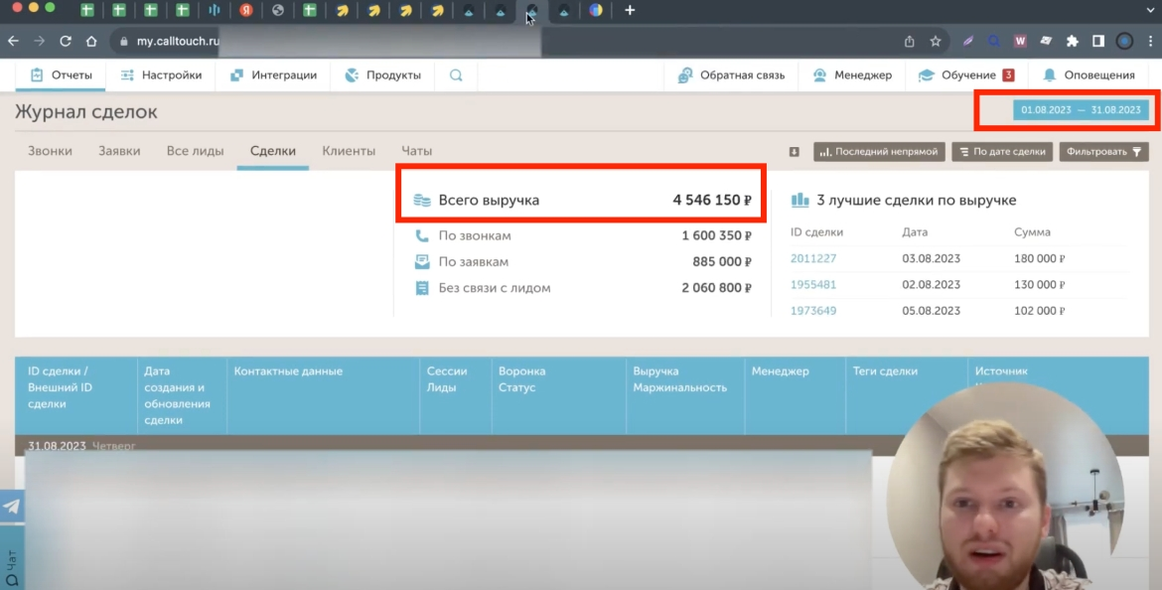Click the share page icon in address bar
The height and width of the screenshot is (590, 1162).
point(910,42)
